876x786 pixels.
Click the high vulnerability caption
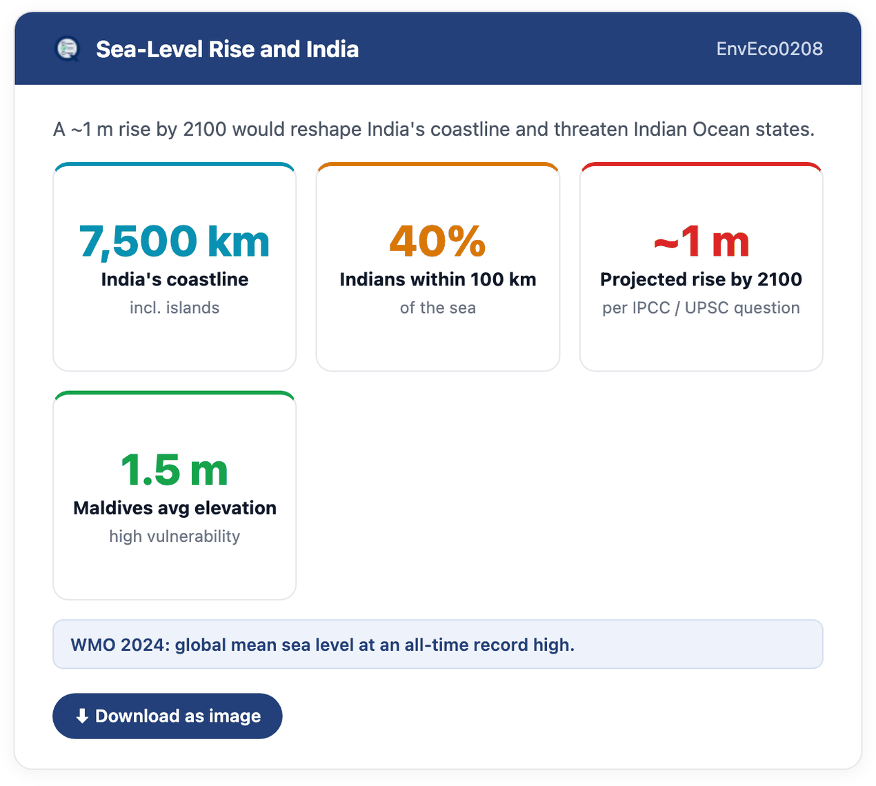[175, 536]
